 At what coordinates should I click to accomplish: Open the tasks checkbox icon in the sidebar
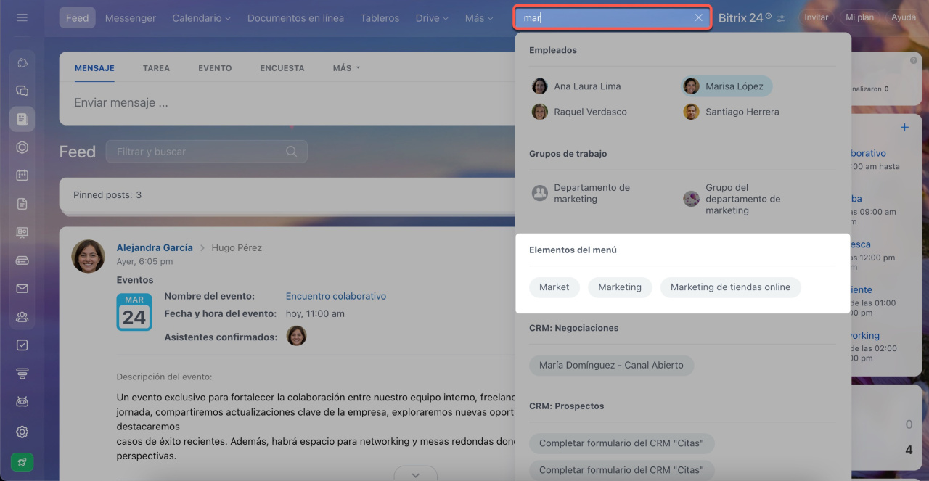(x=22, y=345)
